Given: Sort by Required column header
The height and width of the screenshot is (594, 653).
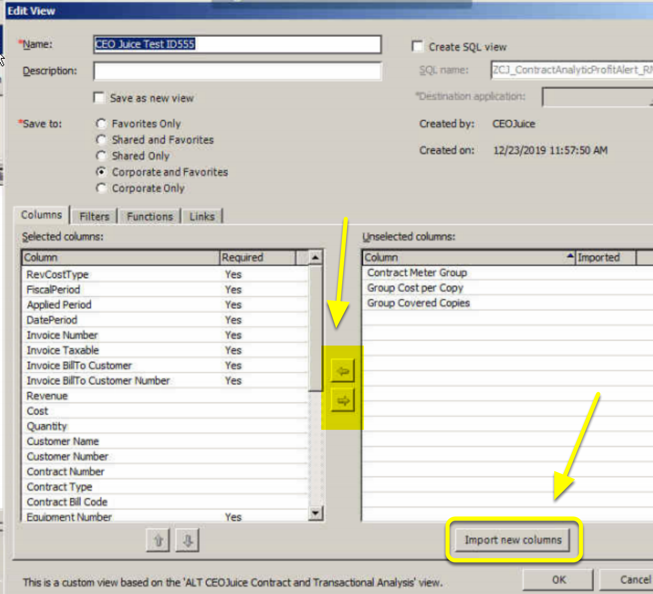Looking at the screenshot, I should pos(258,257).
